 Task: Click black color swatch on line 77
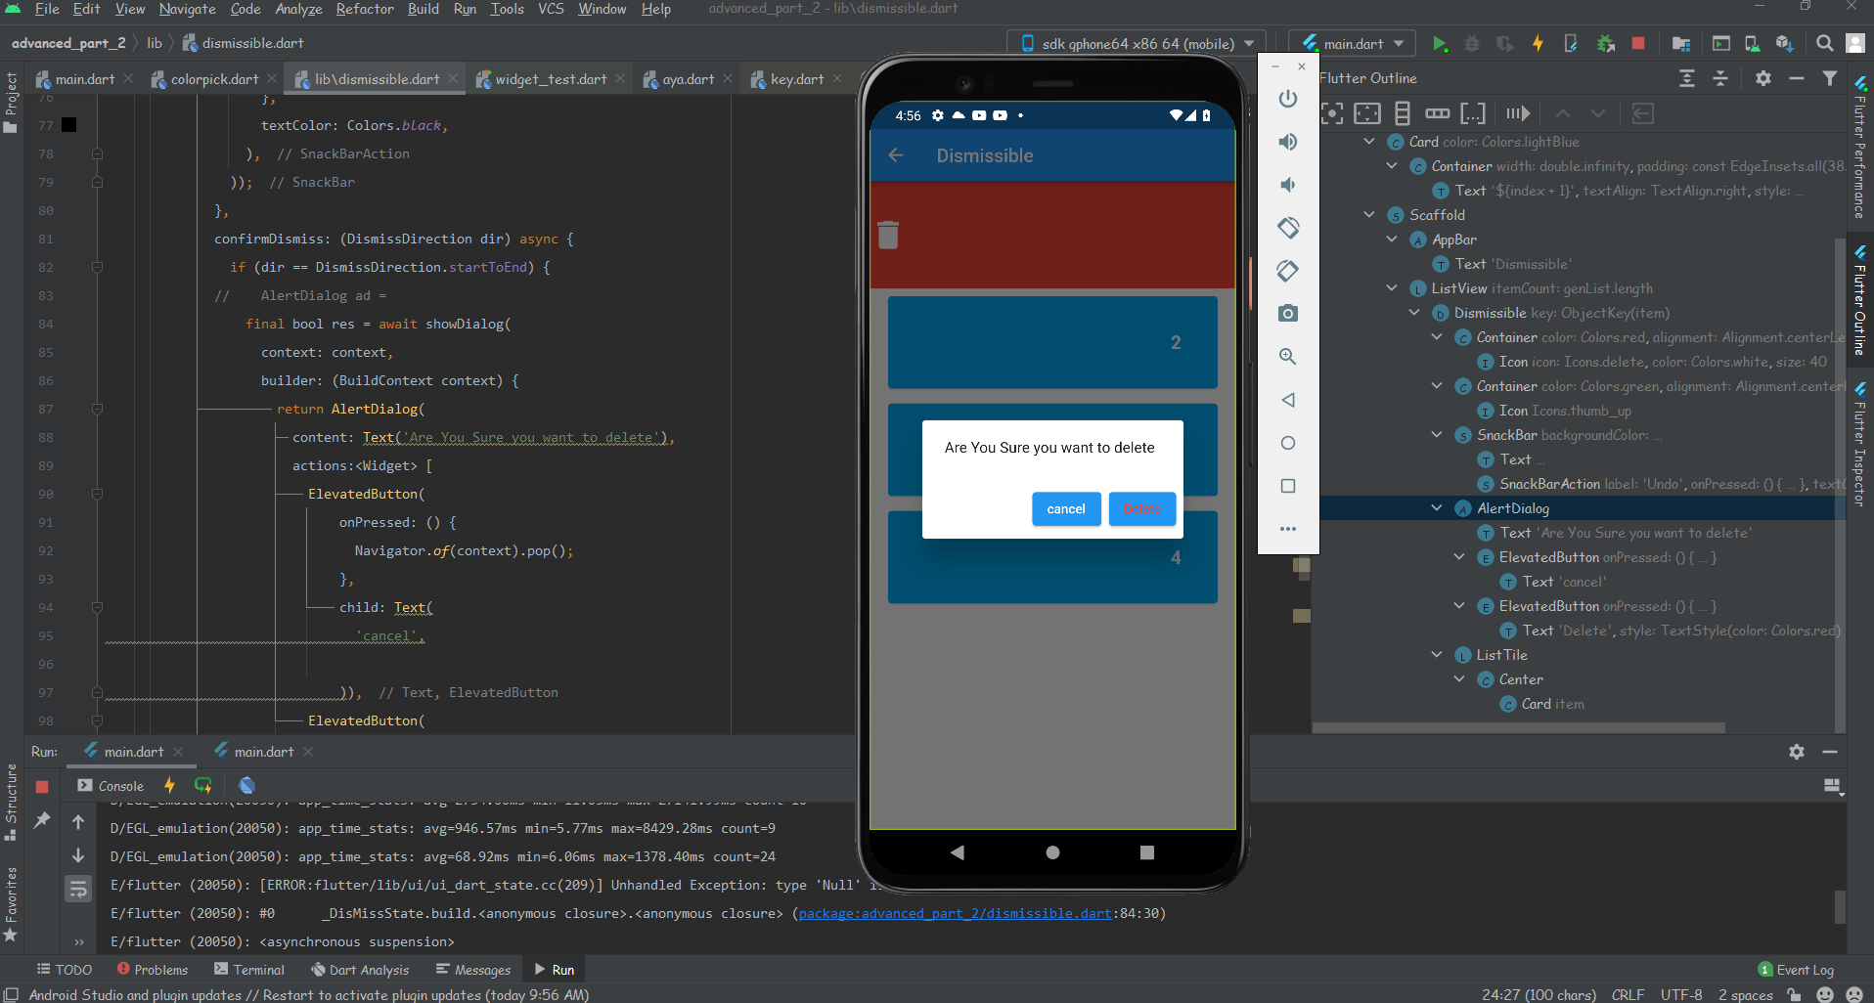(x=69, y=125)
